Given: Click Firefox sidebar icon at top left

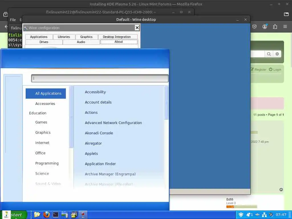Looking at the screenshot, I should pyautogui.click(x=6, y=14).
